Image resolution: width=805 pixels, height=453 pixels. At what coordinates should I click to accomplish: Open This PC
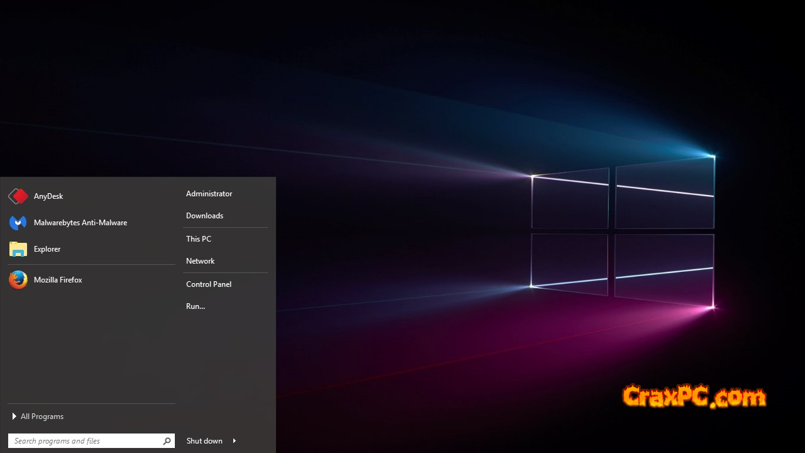click(199, 239)
